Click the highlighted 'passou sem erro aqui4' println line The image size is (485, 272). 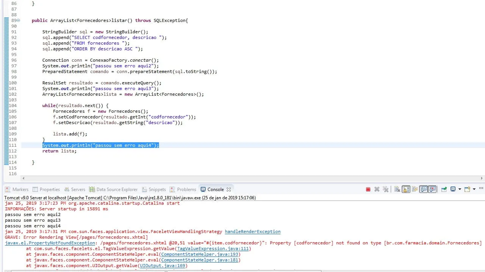click(101, 145)
